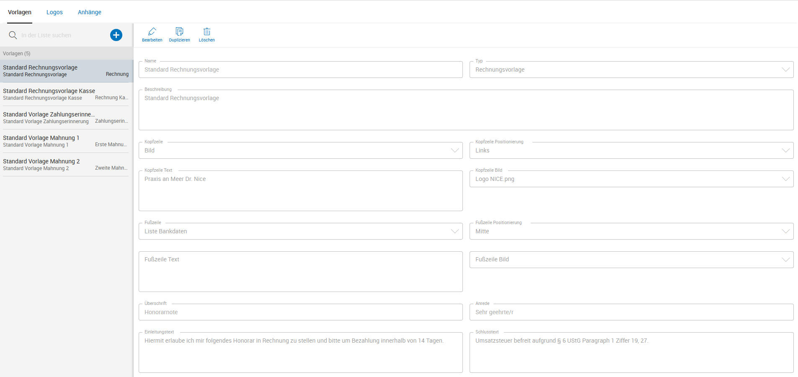Expand Kopfzeile Positionierung dropdown
The width and height of the screenshot is (798, 377).
tap(785, 150)
